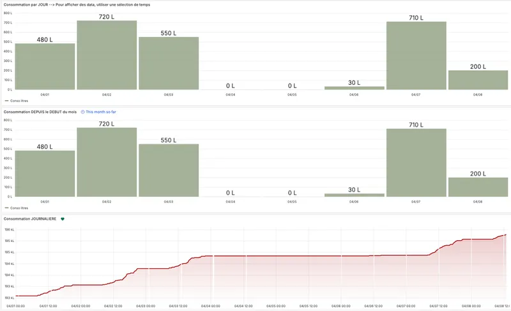Click the 04/08 axis label in DEPUIS le DEBUT panel
This screenshot has width=511, height=311.
(x=478, y=202)
